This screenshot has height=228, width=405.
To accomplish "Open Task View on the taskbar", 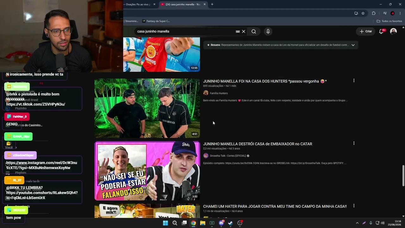I will pos(184,223).
